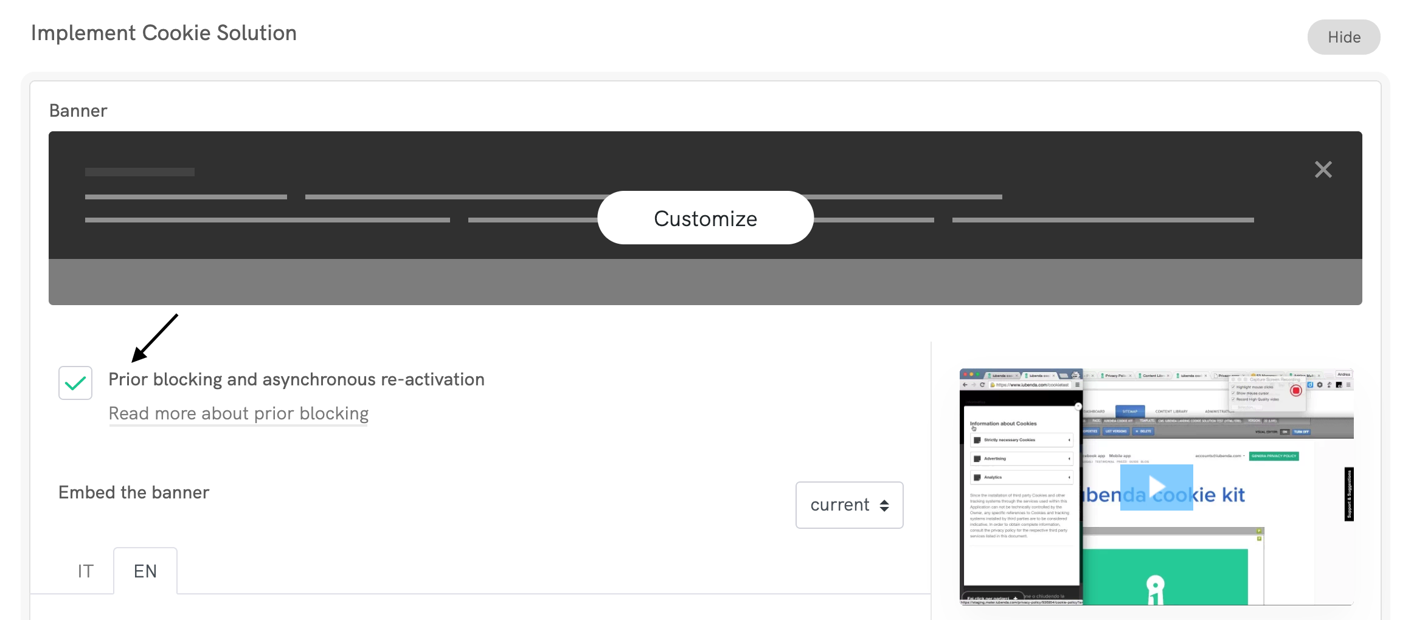This screenshot has width=1411, height=620.
Task: Click the white keyhole logo on the green area
Action: [x=1155, y=588]
